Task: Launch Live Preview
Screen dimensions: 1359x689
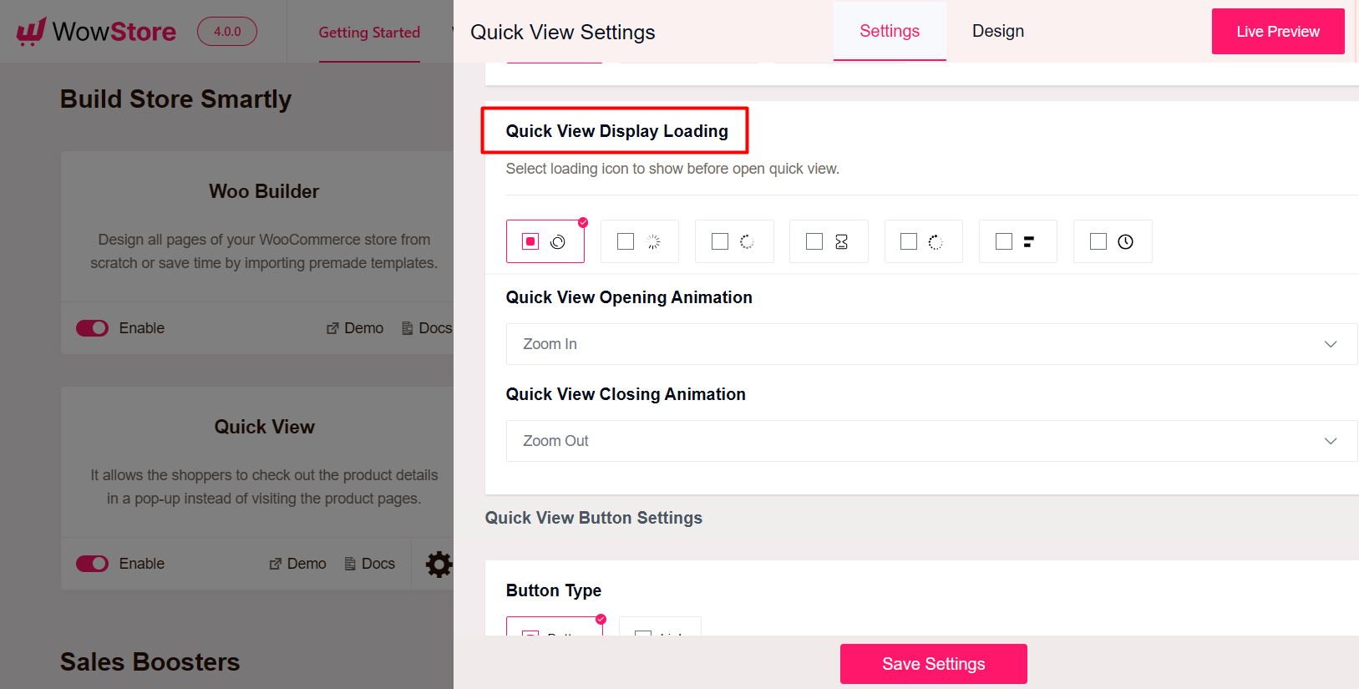Action: pos(1278,31)
